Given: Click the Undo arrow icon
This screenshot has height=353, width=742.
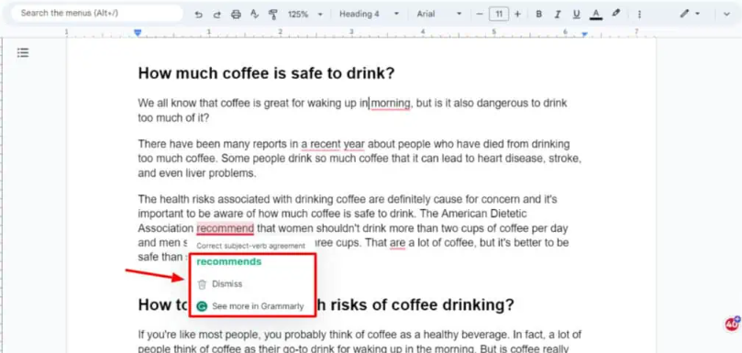Looking at the screenshot, I should (199, 14).
